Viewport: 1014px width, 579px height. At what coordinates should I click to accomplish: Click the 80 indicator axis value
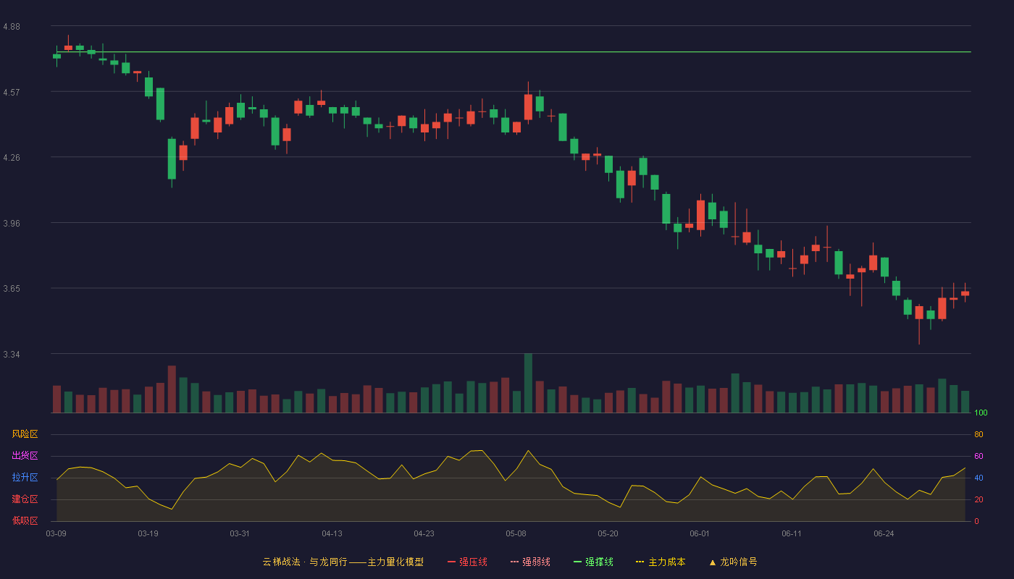tap(979, 434)
